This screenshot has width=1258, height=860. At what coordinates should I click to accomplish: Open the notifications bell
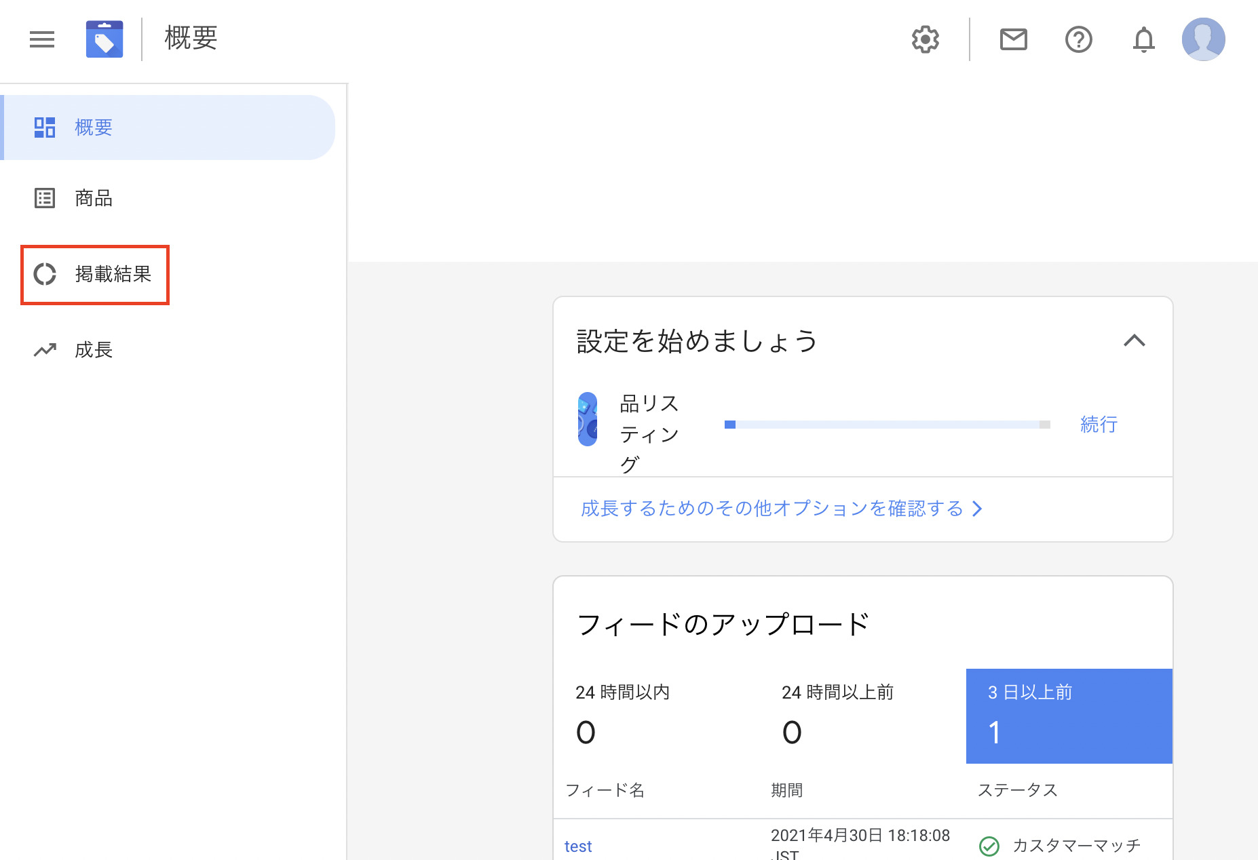click(1143, 39)
